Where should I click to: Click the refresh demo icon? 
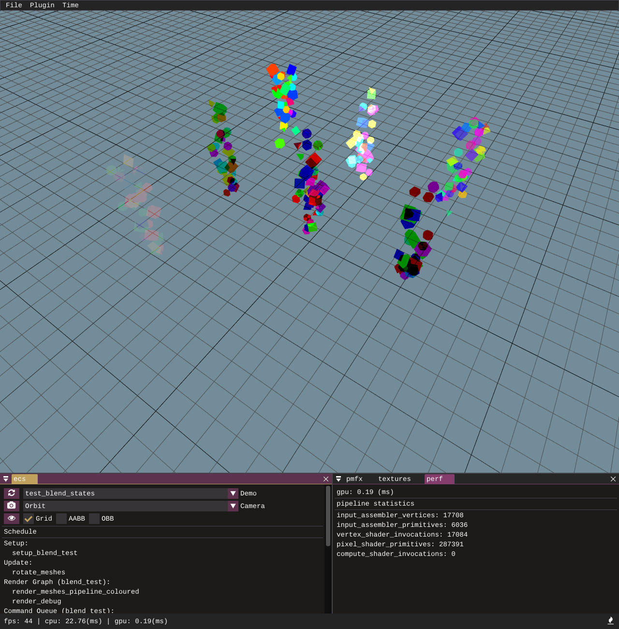(x=12, y=493)
